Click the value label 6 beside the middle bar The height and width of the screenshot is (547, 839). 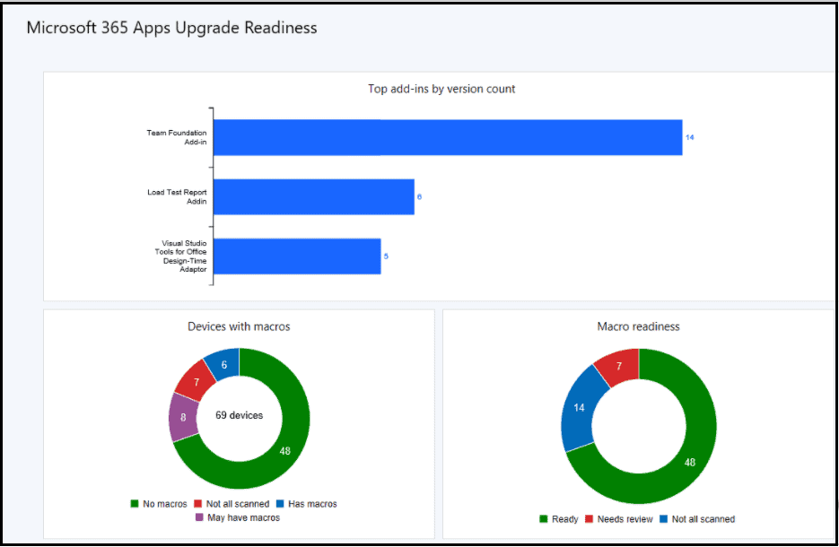coord(420,196)
